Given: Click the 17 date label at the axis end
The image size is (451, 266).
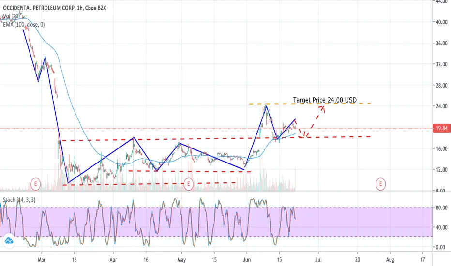Looking at the screenshot, I should (x=422, y=260).
